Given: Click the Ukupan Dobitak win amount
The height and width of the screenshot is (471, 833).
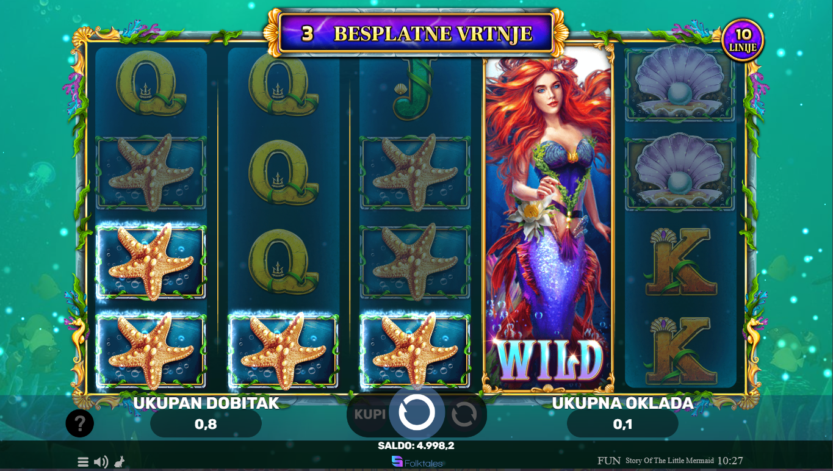Looking at the screenshot, I should coord(206,423).
